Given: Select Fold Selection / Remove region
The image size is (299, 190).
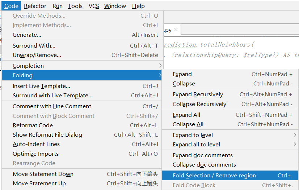Looking at the screenshot, I should coord(230,176).
